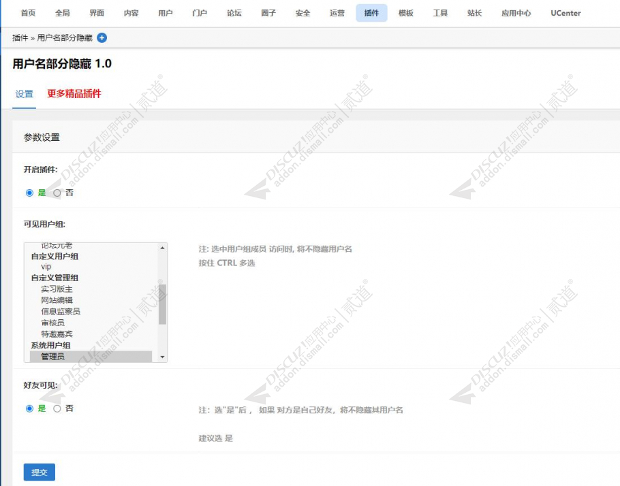Click the 自定义管理组 group header
This screenshot has height=486, width=620.
click(x=55, y=278)
